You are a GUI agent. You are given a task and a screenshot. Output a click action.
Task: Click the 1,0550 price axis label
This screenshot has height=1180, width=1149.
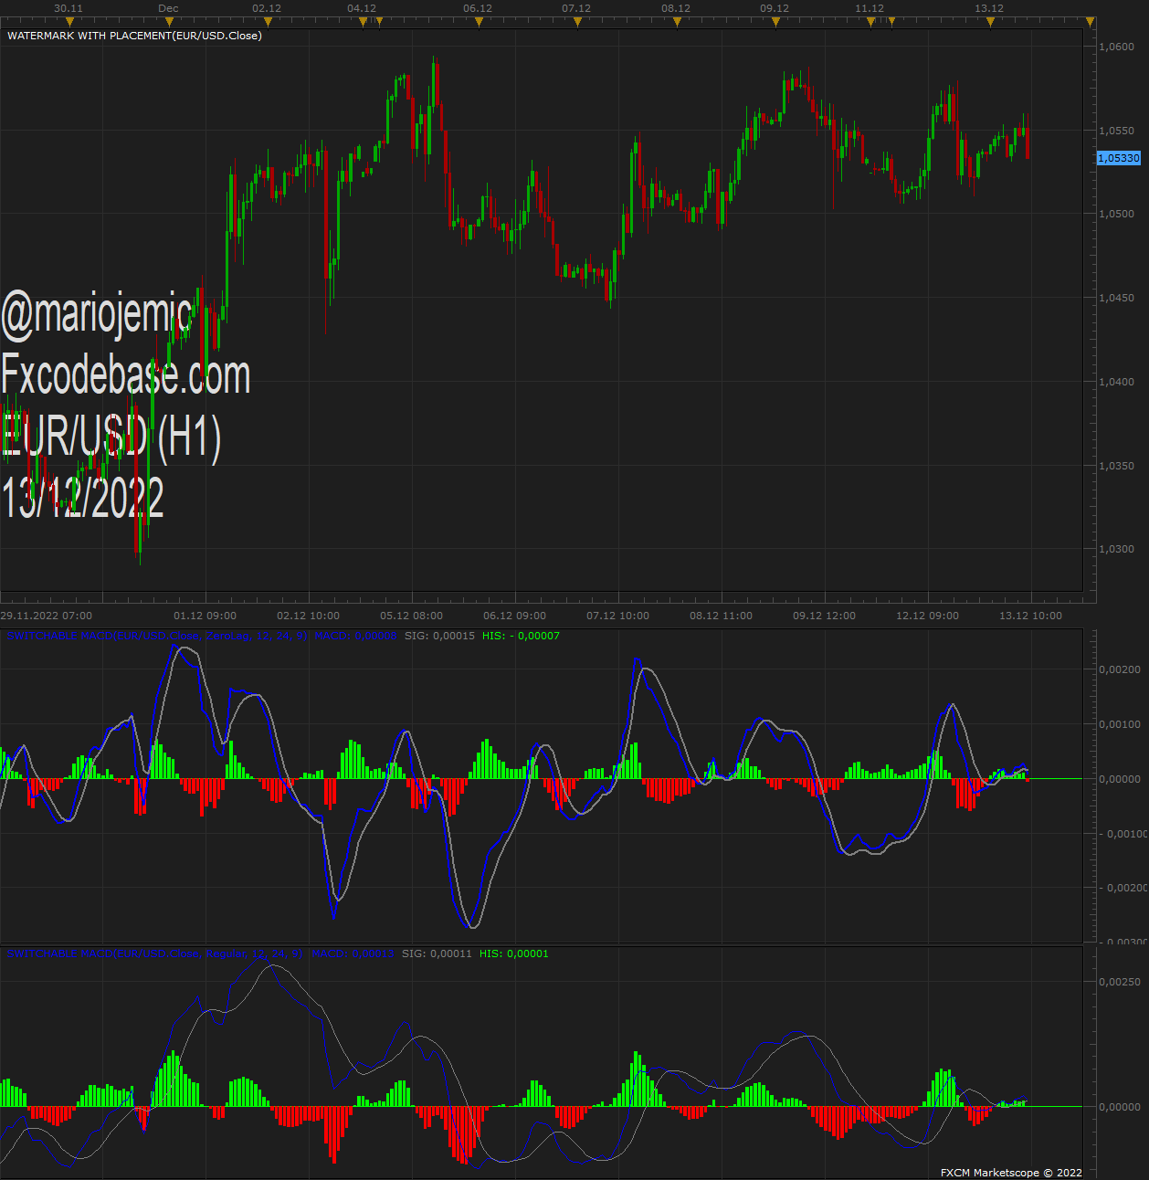[x=1117, y=131]
